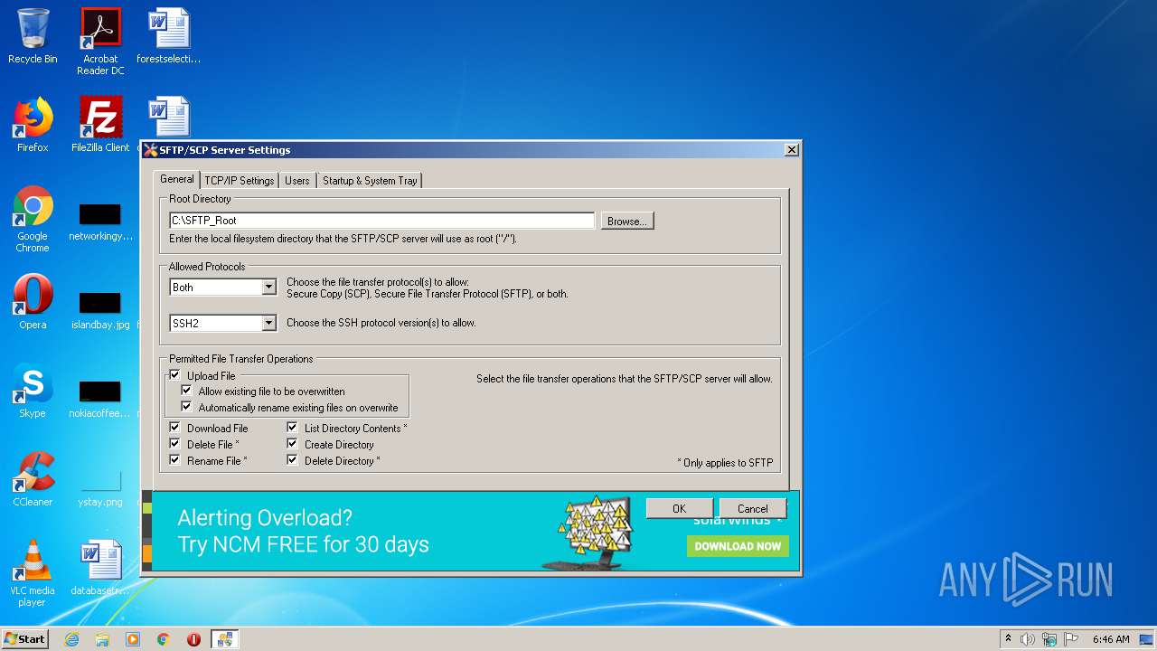Show hidden system tray icons

[x=1008, y=639]
